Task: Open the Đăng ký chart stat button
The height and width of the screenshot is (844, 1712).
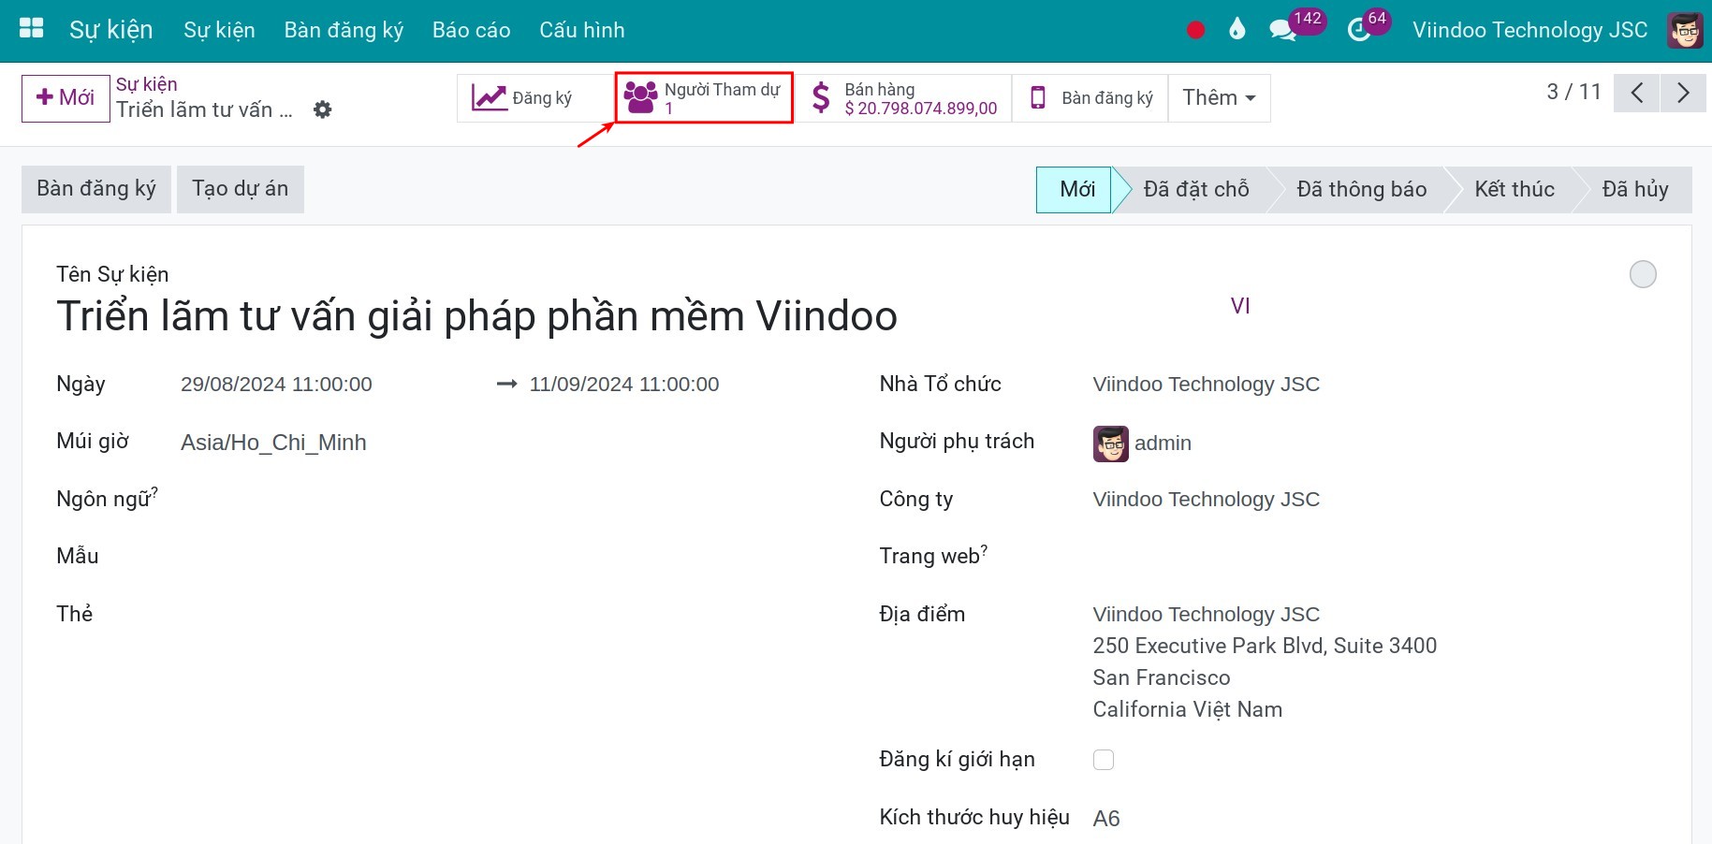Action: (535, 97)
